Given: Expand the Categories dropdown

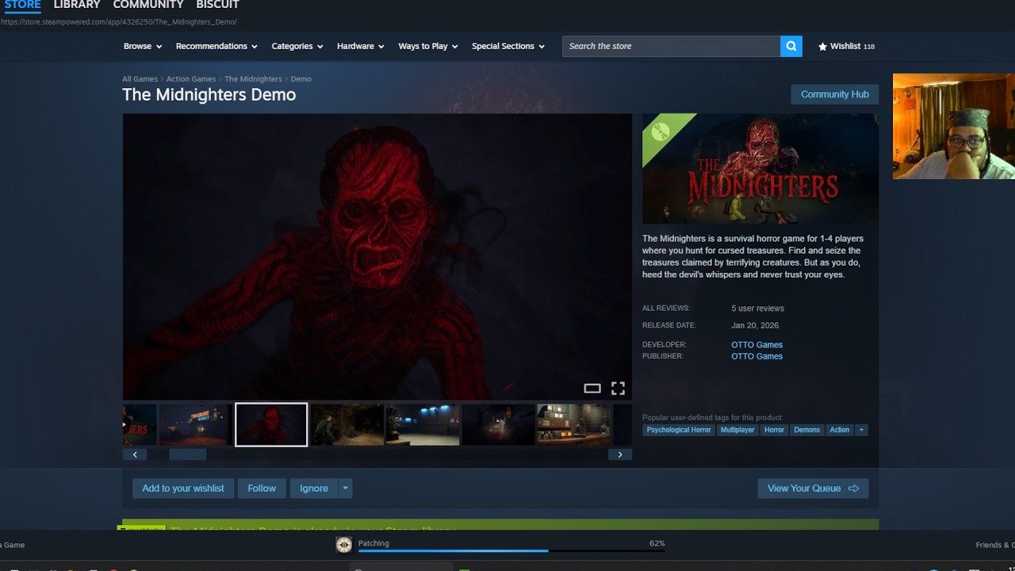Looking at the screenshot, I should [297, 46].
